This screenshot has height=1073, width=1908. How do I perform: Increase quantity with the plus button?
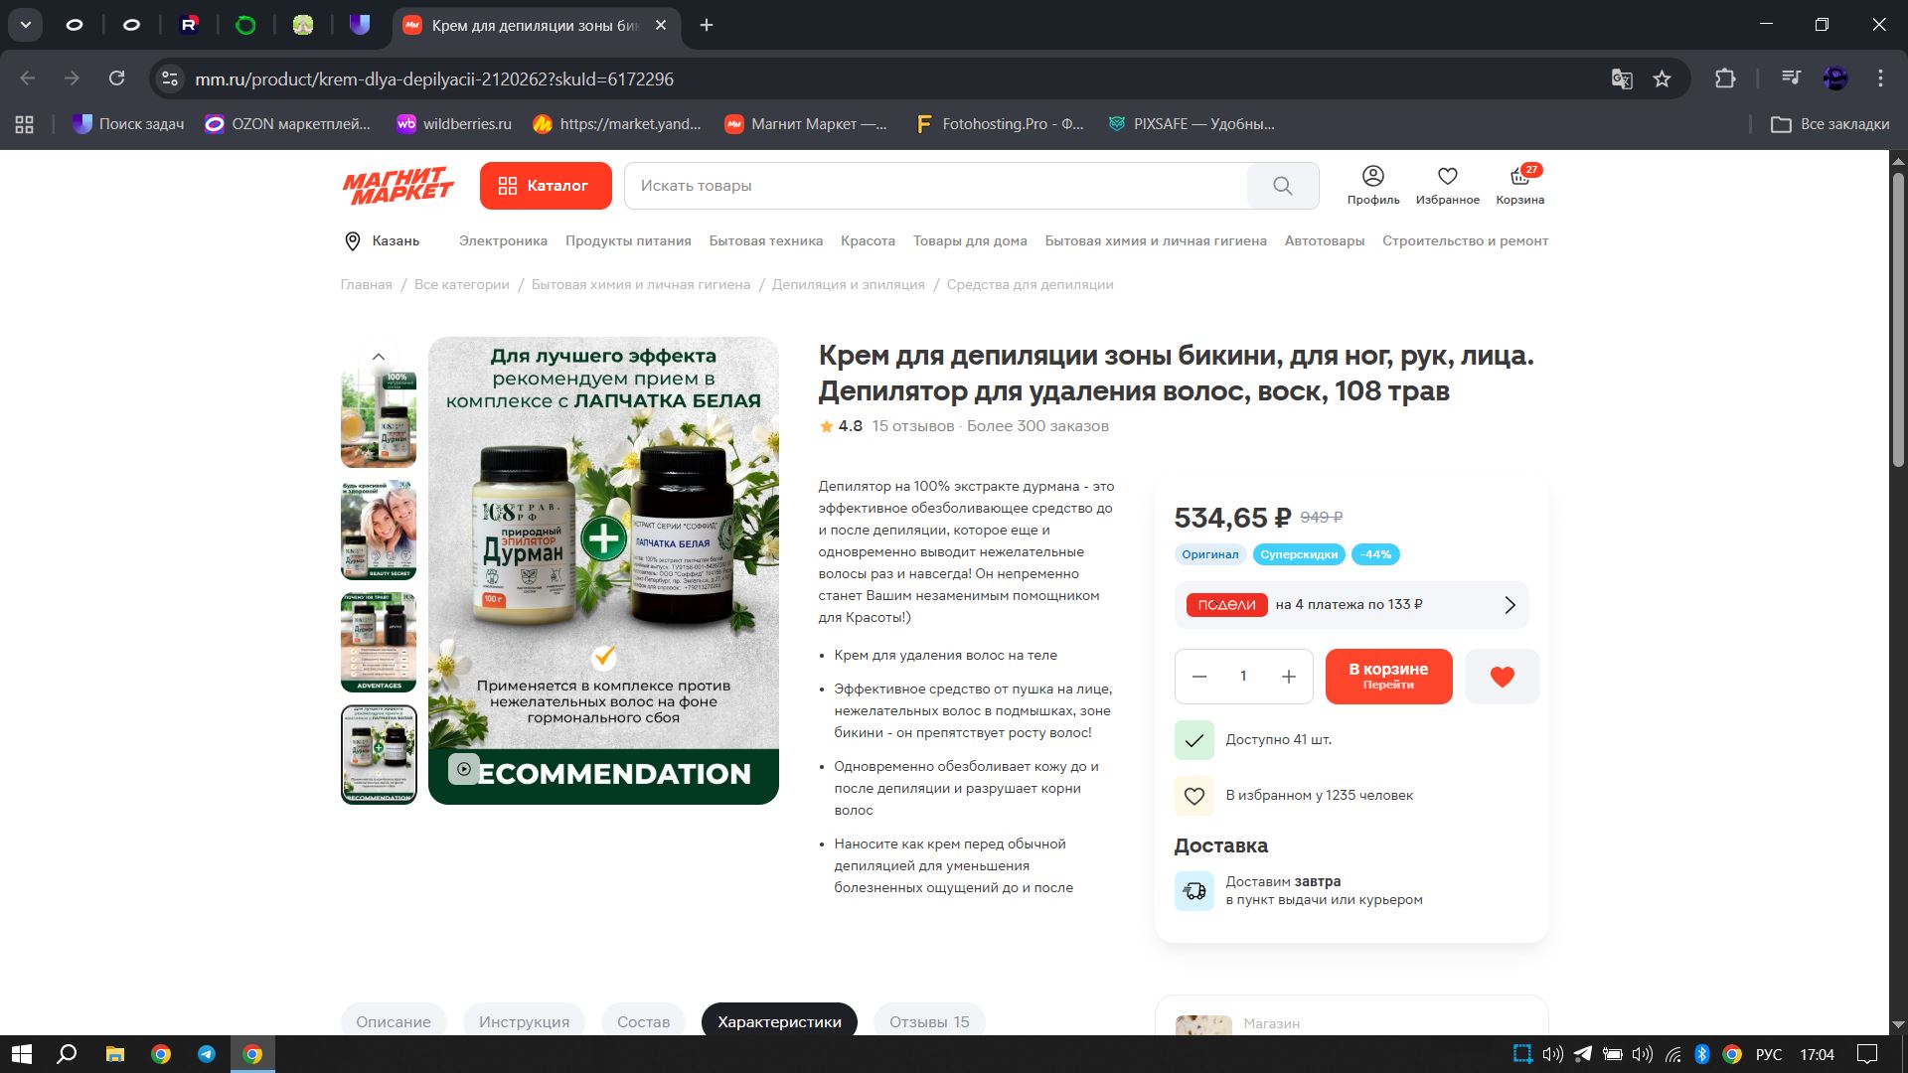point(1288,677)
